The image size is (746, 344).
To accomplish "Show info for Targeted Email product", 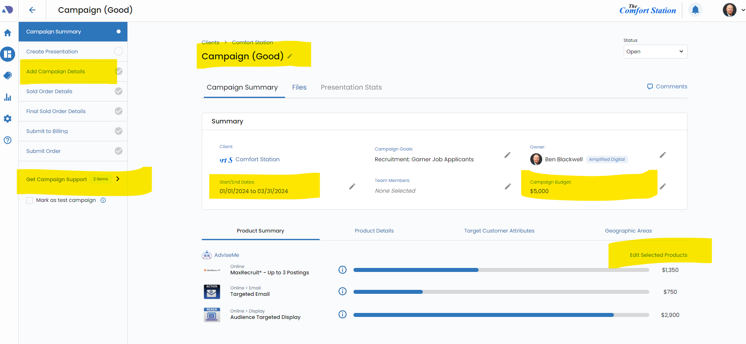I will [342, 291].
